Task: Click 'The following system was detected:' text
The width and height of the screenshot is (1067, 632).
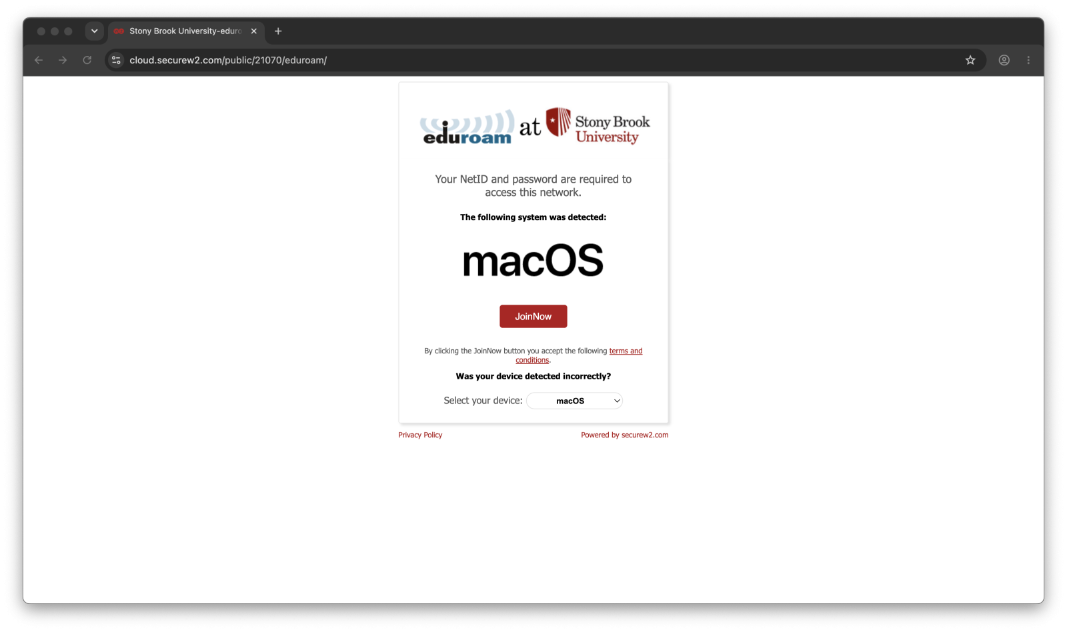Action: 533,217
